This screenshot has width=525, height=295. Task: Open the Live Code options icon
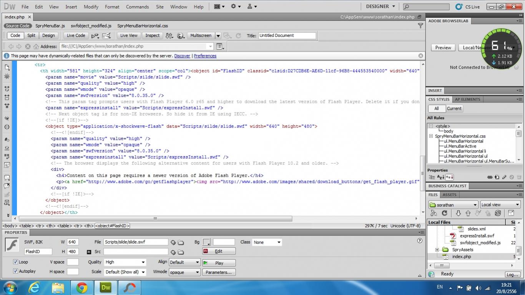click(x=95, y=36)
